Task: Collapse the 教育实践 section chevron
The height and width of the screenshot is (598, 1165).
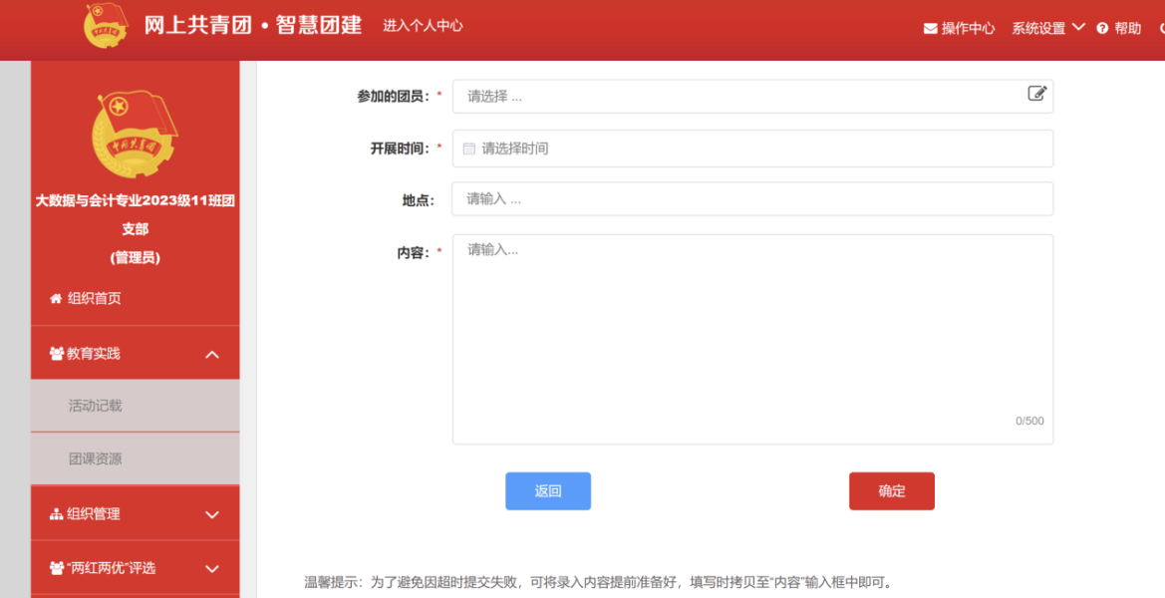Action: click(x=212, y=355)
